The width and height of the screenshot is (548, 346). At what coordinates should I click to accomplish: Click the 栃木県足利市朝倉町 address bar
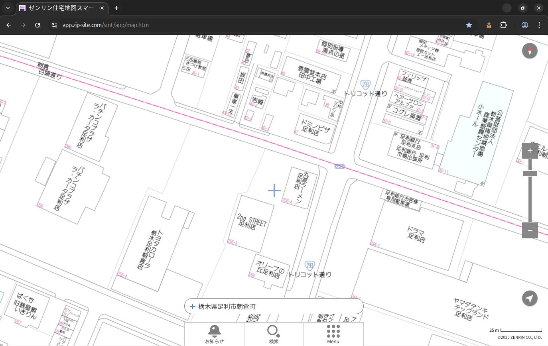pos(274,307)
